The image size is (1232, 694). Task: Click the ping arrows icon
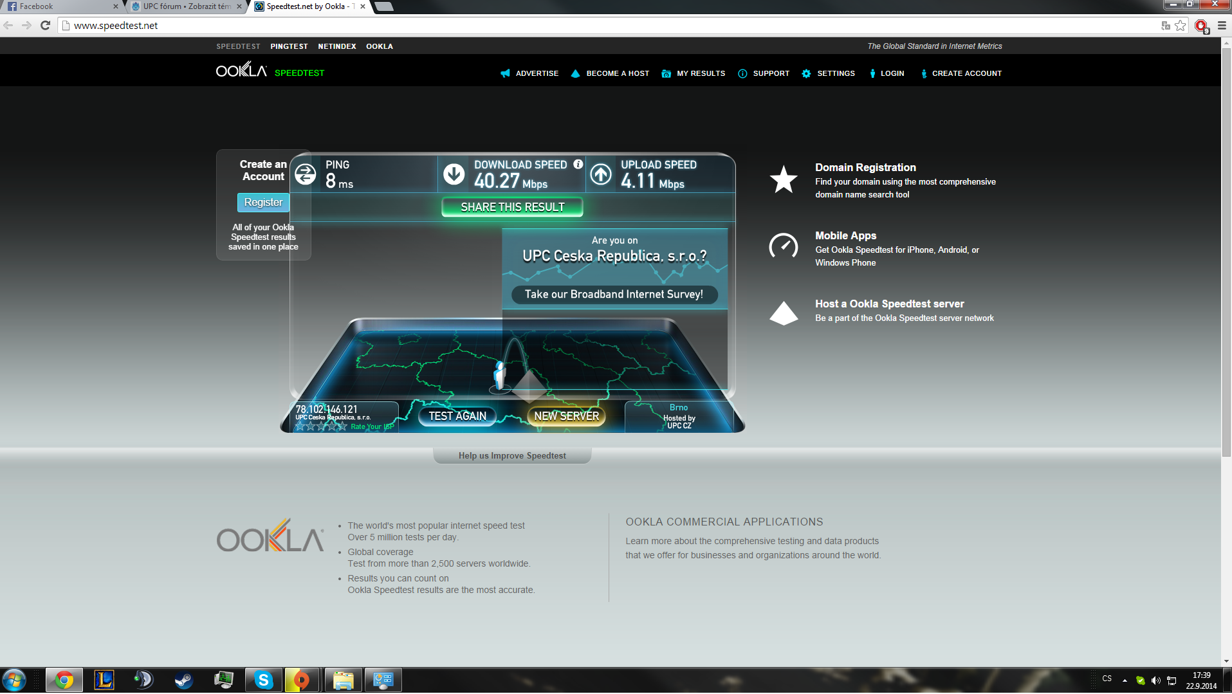306,174
